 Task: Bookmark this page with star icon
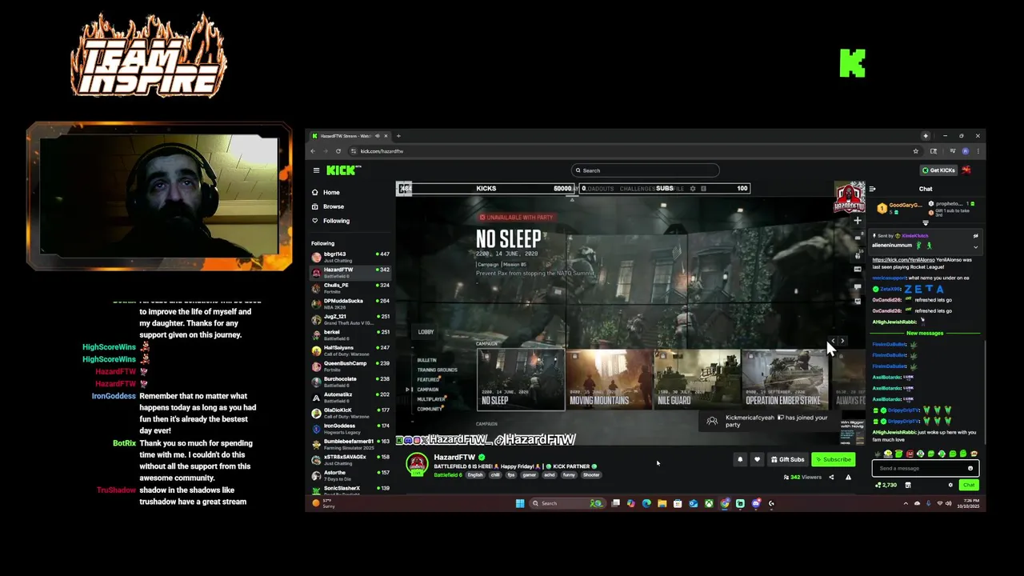916,151
